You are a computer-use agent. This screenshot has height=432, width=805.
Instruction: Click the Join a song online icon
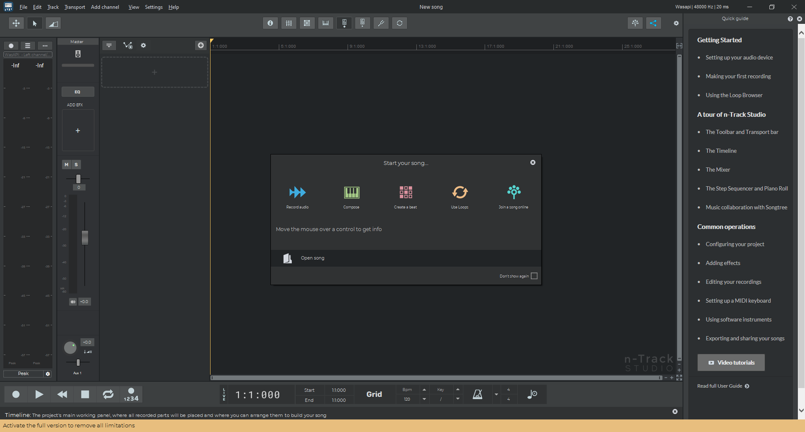(x=514, y=192)
